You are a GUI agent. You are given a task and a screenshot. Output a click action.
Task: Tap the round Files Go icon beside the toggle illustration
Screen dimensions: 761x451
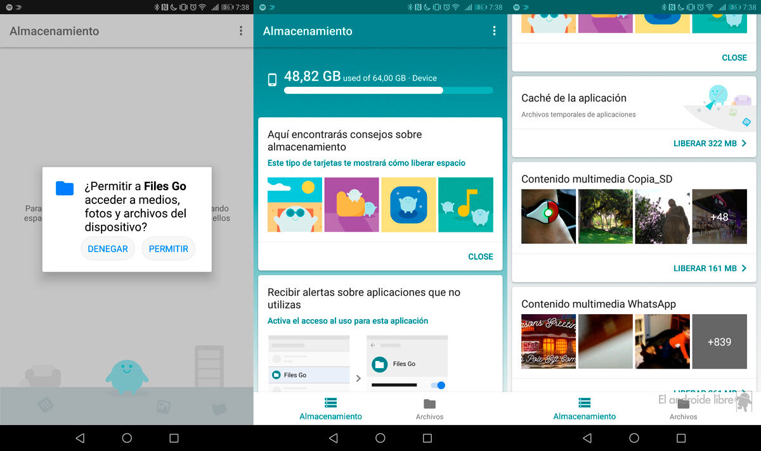pos(380,364)
